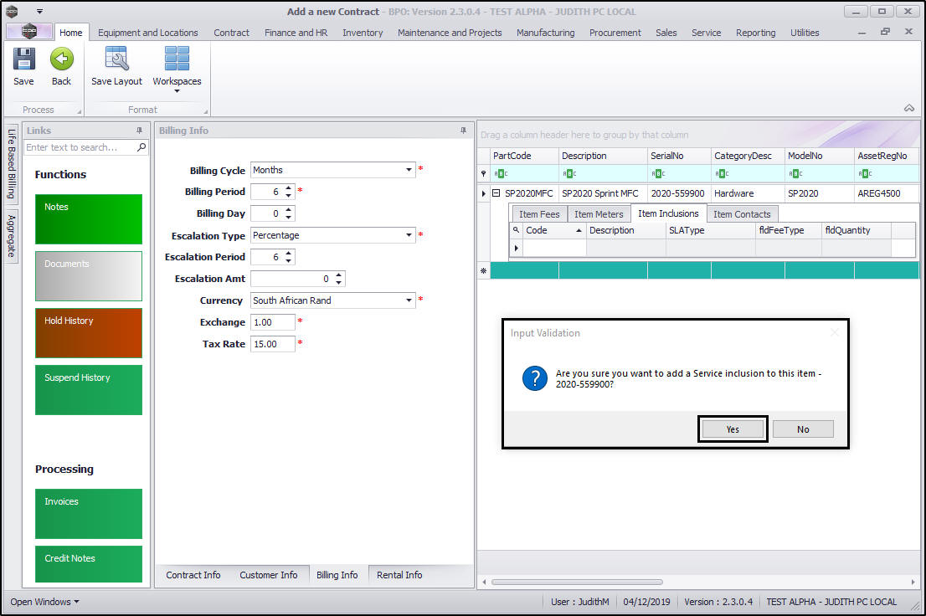This screenshot has width=926, height=616.
Task: Pin the Links panel
Action: coord(140,131)
